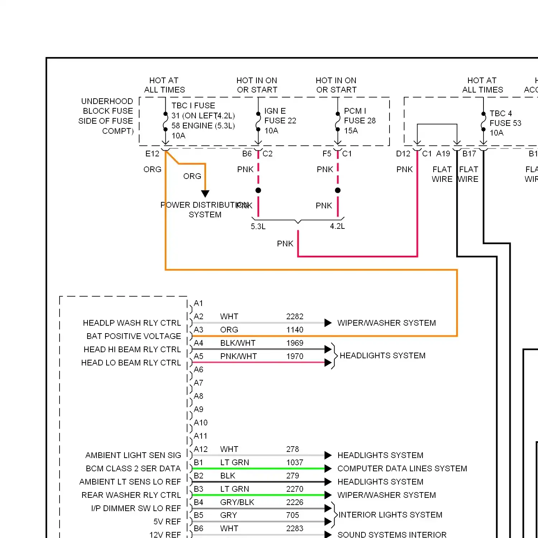The image size is (538, 538).
Task: Click circuit number 278
Action: pyautogui.click(x=292, y=449)
